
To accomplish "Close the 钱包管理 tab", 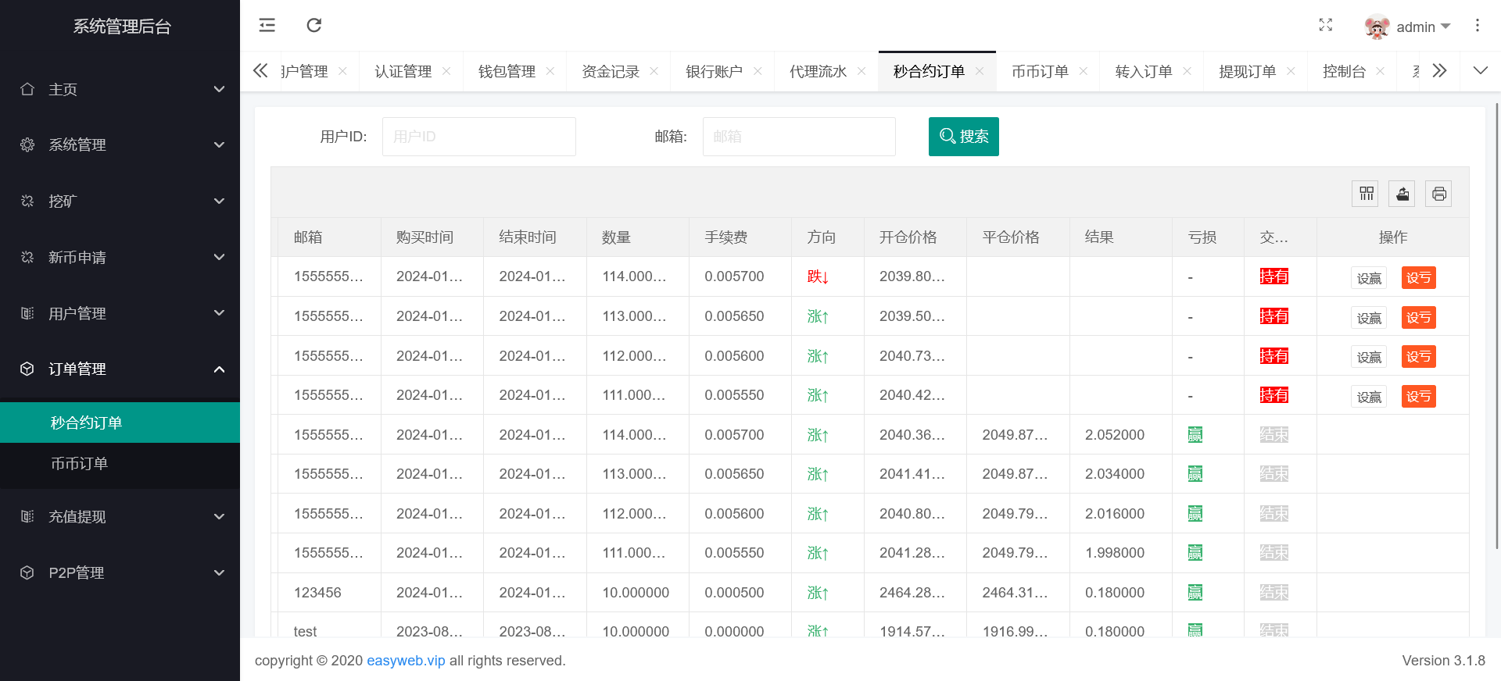I will [550, 72].
